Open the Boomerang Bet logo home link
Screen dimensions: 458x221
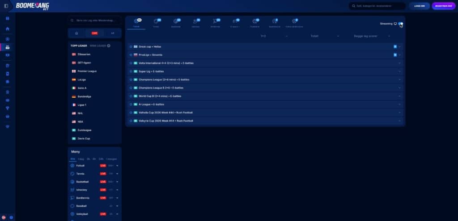click(x=32, y=6)
